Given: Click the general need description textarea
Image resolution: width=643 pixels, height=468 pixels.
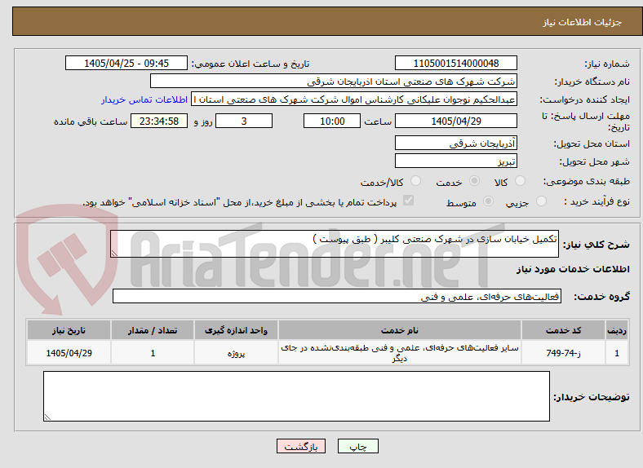Looking at the screenshot, I should point(335,244).
